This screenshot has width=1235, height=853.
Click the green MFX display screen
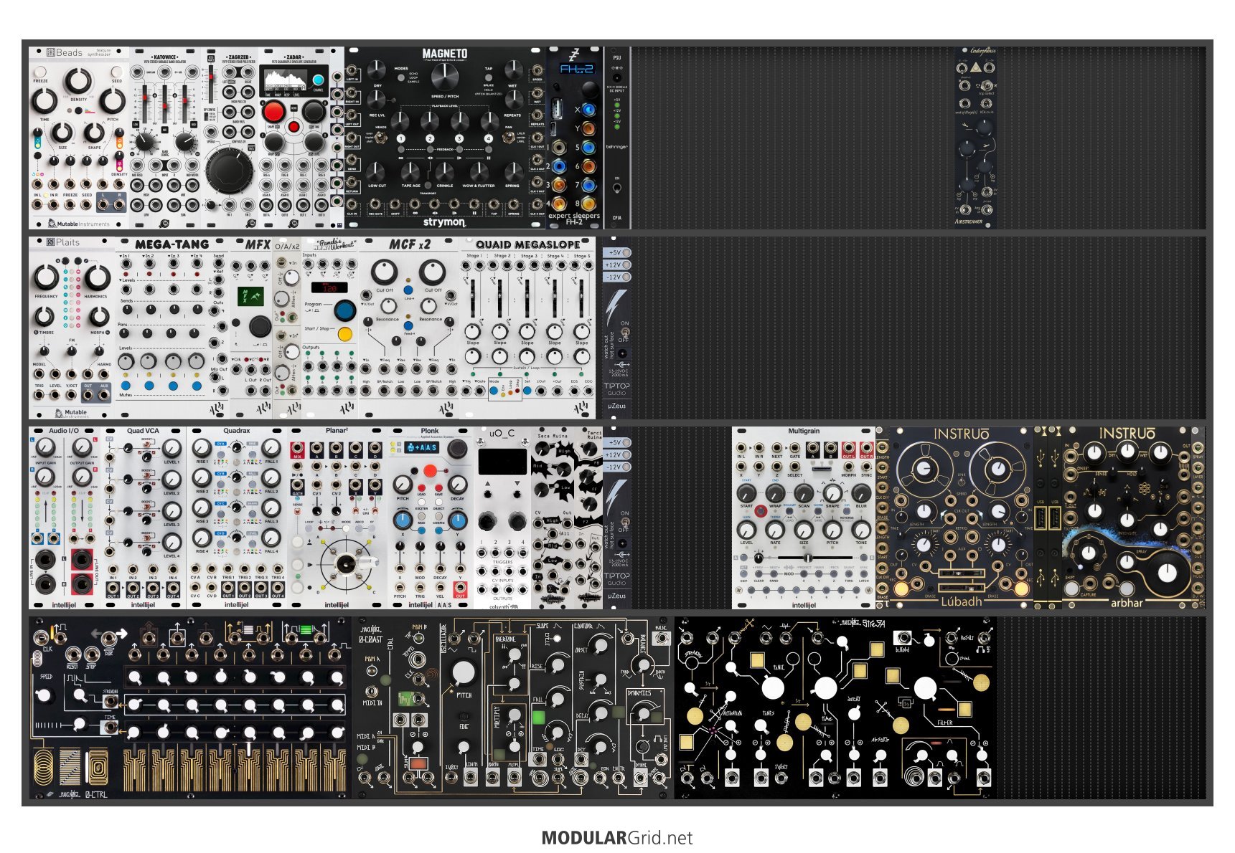[250, 296]
